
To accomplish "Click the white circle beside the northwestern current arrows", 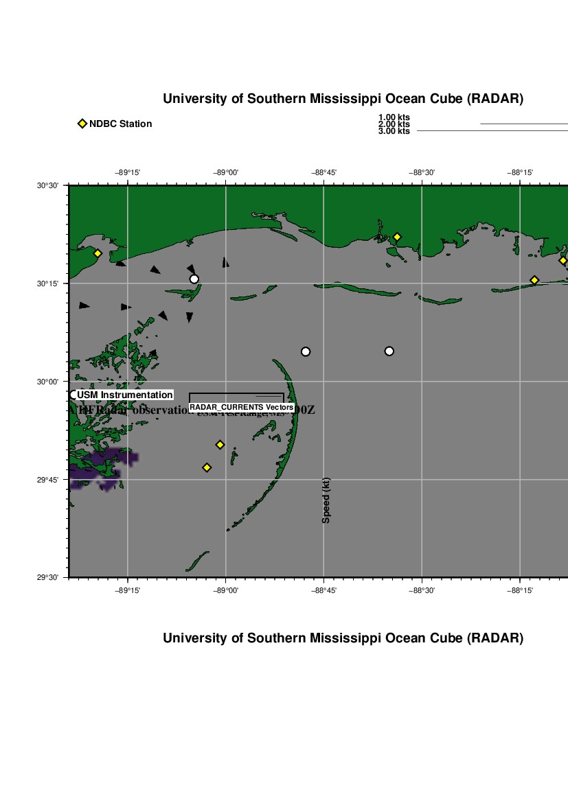I will (194, 279).
